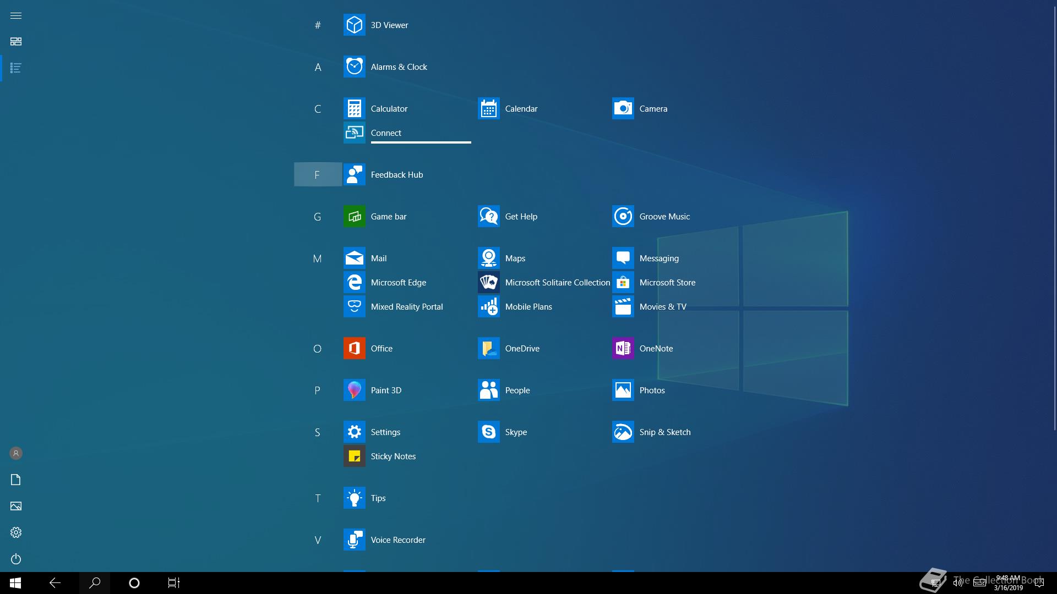Open Documents from the sidebar
The height and width of the screenshot is (594, 1057).
point(16,480)
